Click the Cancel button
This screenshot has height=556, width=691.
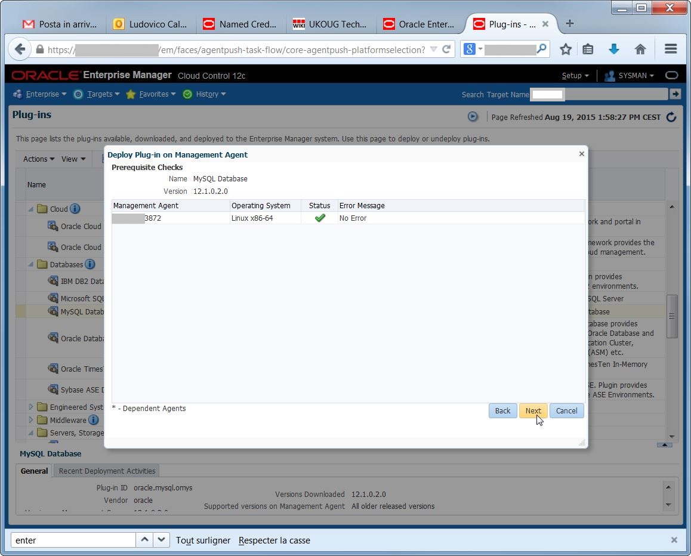point(566,410)
